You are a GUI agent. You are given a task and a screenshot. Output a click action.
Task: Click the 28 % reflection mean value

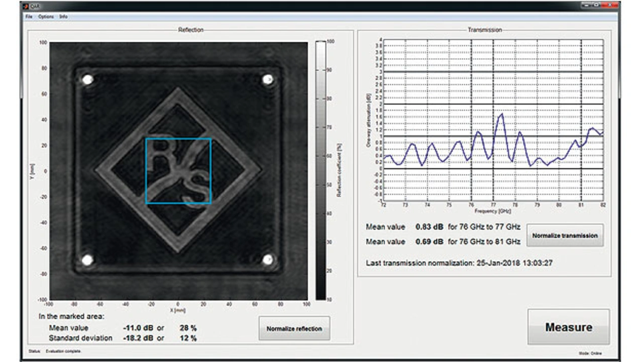[188, 328]
